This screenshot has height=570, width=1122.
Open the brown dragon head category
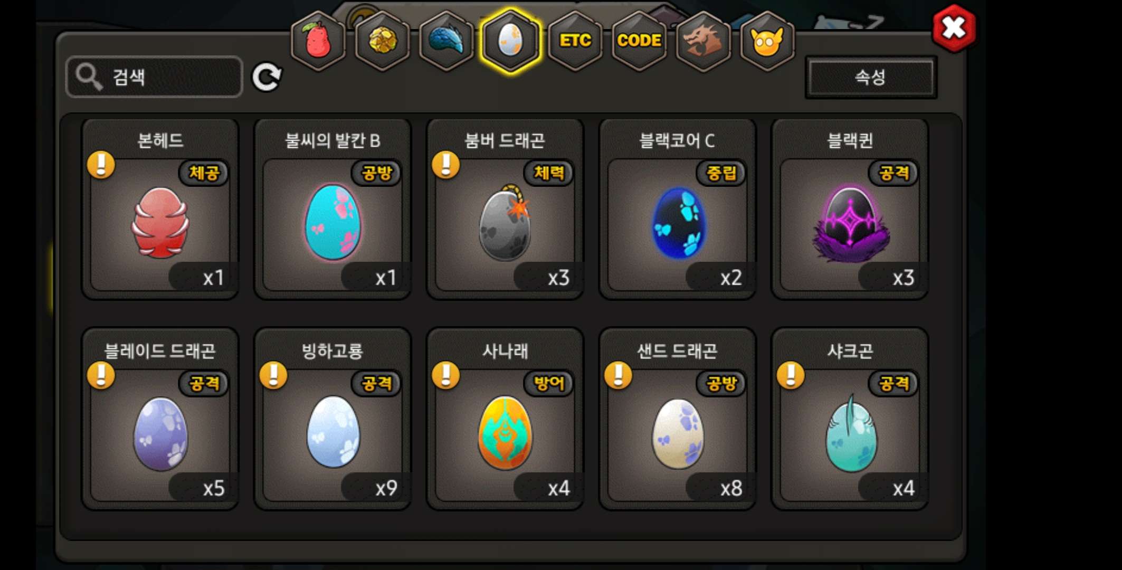pos(703,41)
